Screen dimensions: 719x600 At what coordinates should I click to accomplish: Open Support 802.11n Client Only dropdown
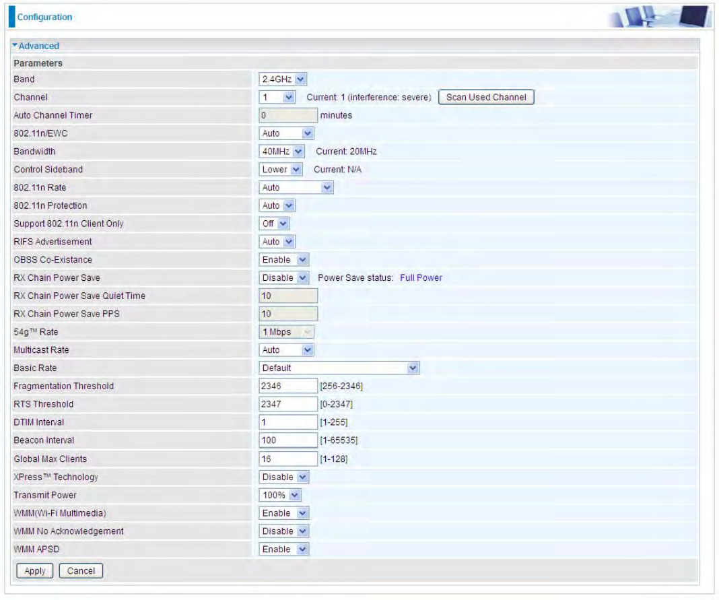click(x=274, y=224)
